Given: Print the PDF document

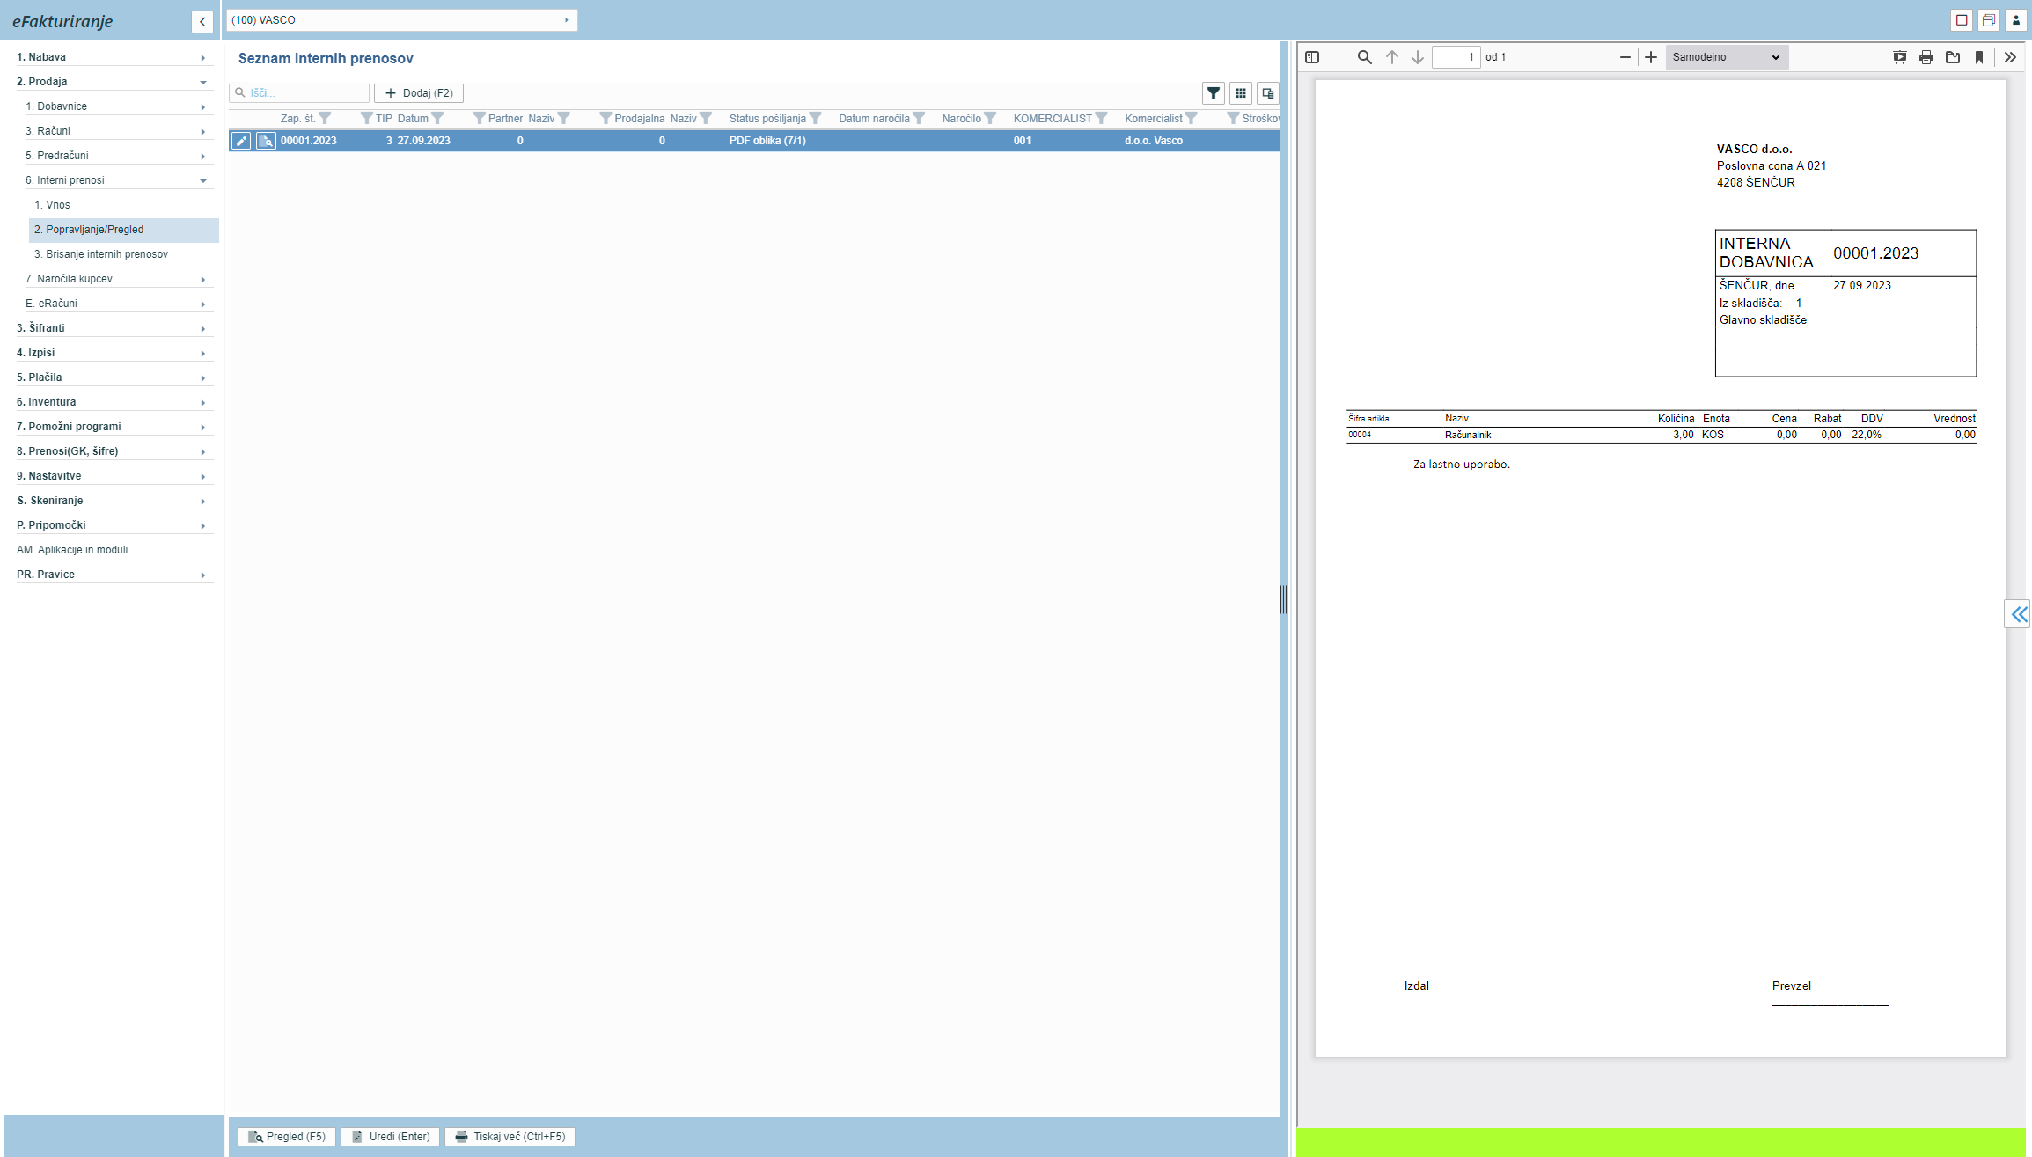Looking at the screenshot, I should tap(1926, 57).
